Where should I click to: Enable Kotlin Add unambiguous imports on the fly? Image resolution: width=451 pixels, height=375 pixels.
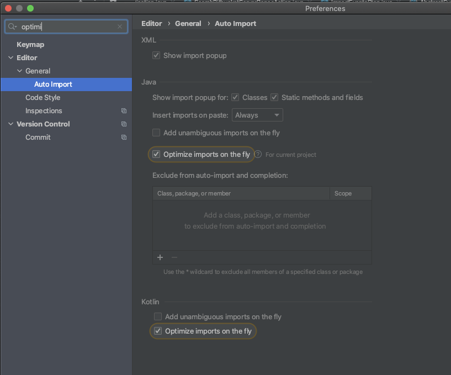158,316
